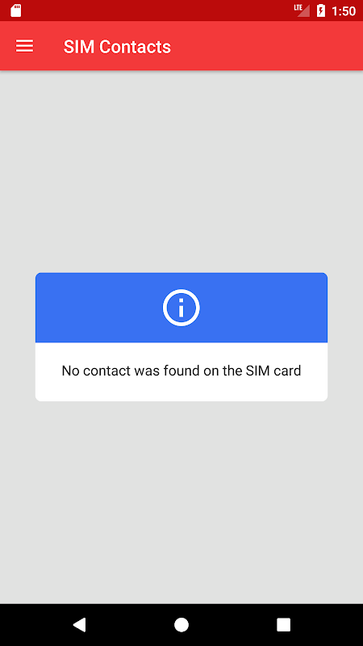Tap the 1:50 clock in status bar
The image size is (363, 646).
[x=344, y=11]
